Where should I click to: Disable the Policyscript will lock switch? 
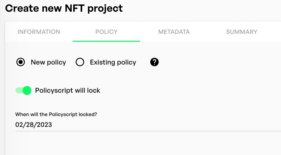23,90
